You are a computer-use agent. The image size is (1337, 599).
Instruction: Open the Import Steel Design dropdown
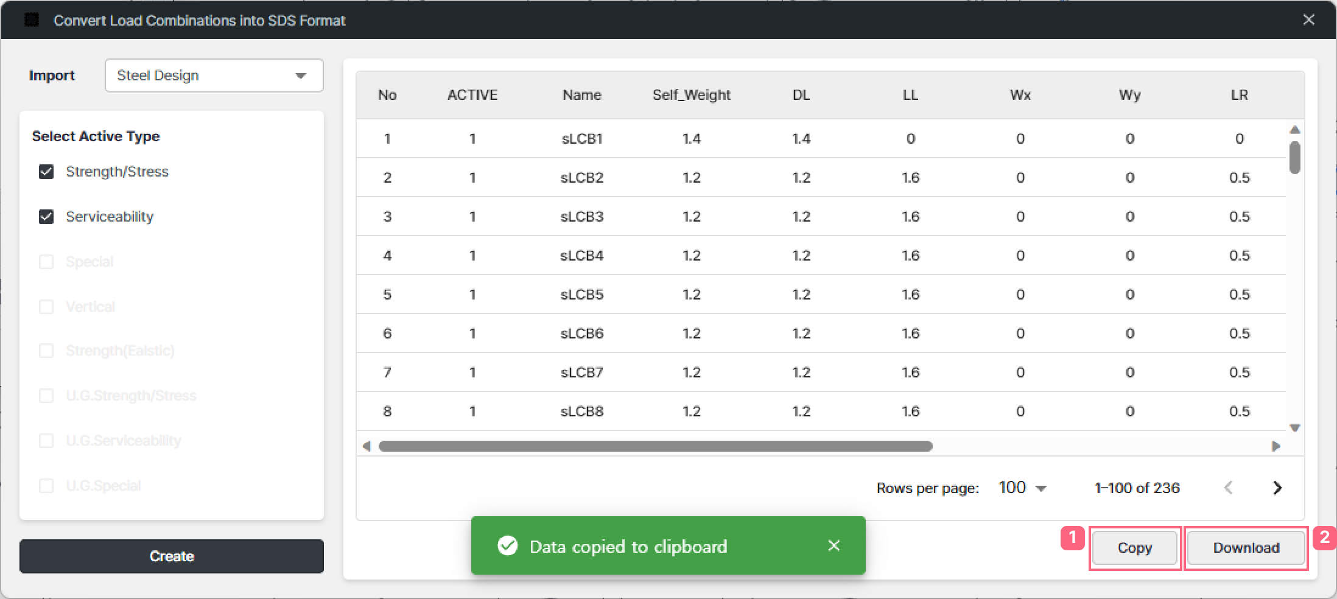pos(214,75)
